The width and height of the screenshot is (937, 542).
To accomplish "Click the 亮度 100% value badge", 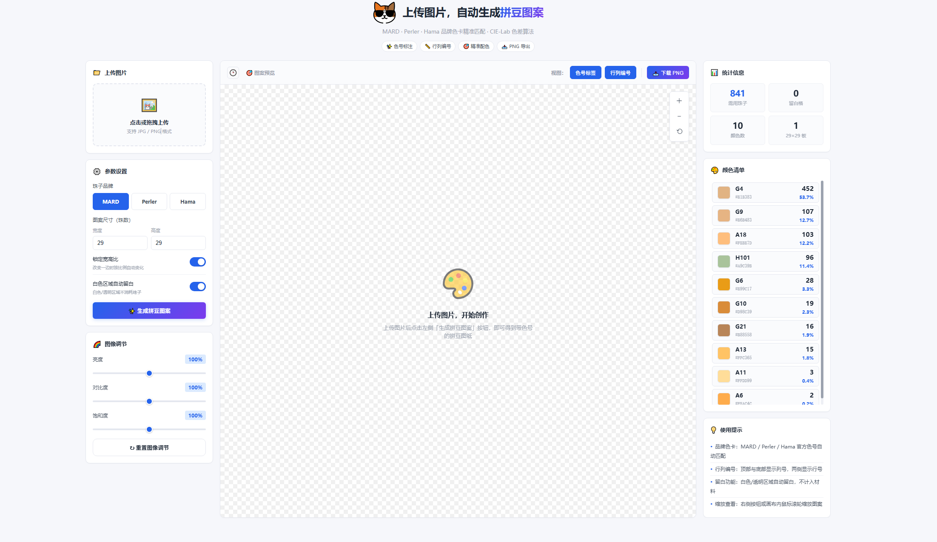I will tap(195, 359).
